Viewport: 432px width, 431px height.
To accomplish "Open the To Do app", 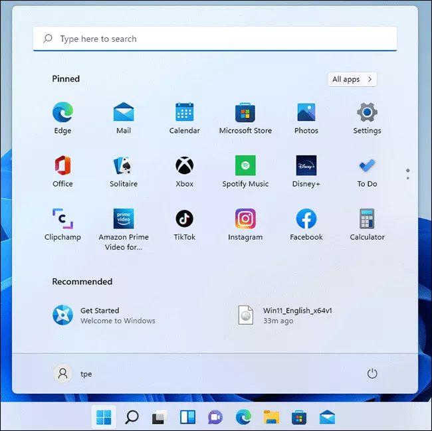I will [x=367, y=171].
